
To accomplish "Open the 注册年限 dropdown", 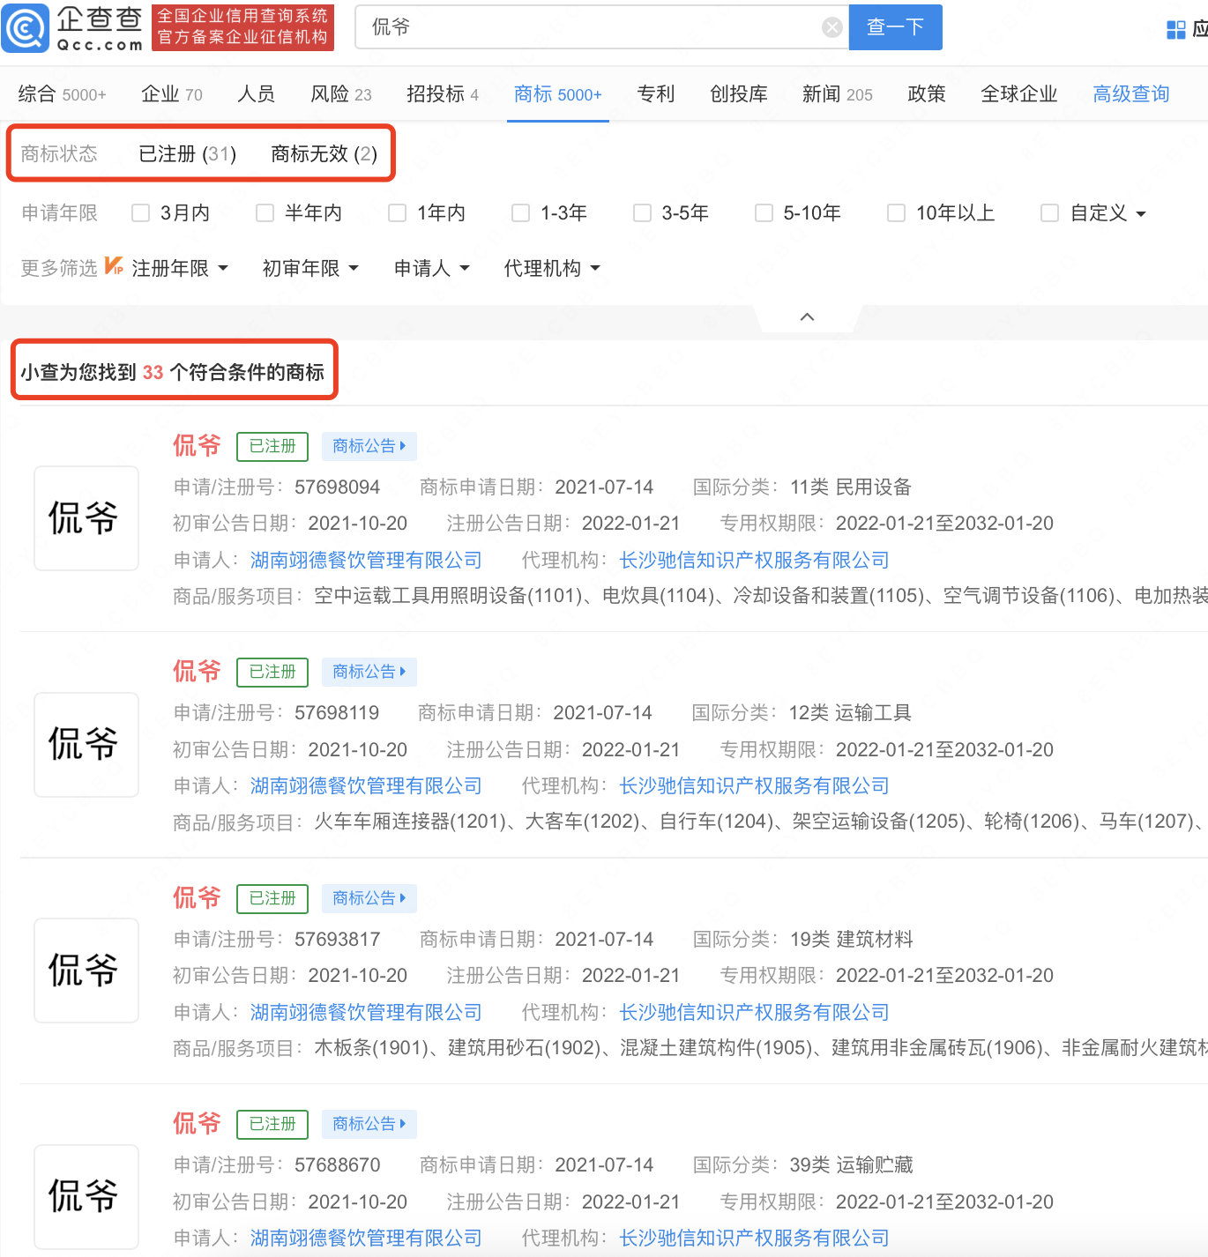I will coord(180,268).
